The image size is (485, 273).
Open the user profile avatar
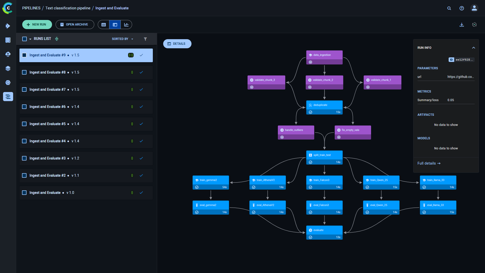click(x=474, y=8)
